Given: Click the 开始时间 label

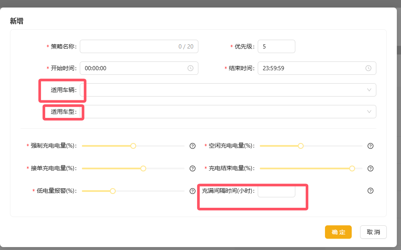Looking at the screenshot, I should (x=63, y=68).
